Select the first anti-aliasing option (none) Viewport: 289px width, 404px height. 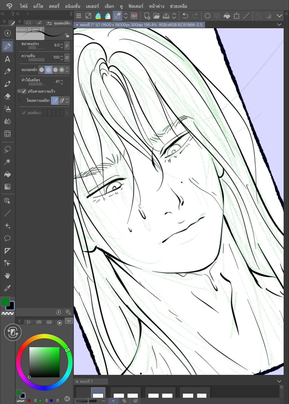pyautogui.click(x=41, y=69)
